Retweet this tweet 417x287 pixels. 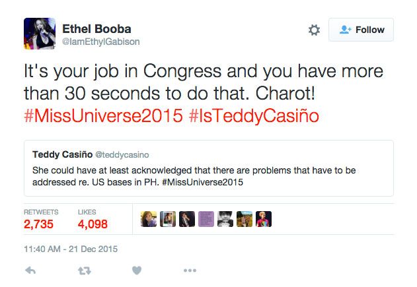(x=83, y=271)
